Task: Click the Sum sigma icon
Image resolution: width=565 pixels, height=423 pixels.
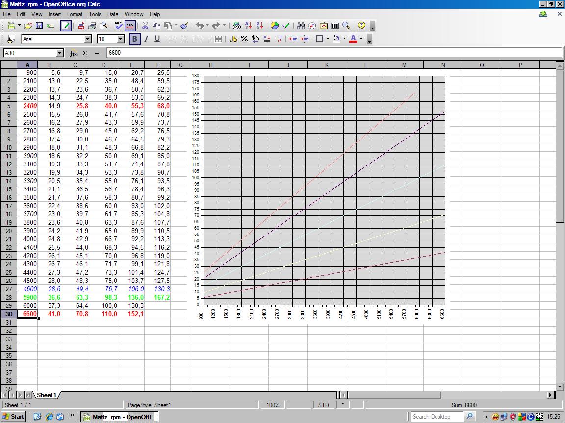Action: 85,53
